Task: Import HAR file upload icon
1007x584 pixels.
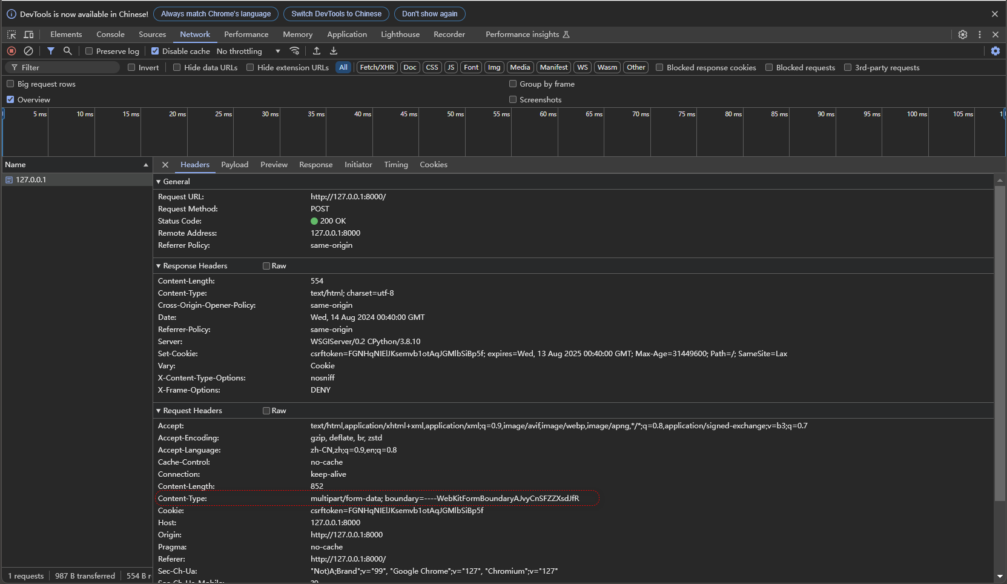Action: (x=317, y=51)
